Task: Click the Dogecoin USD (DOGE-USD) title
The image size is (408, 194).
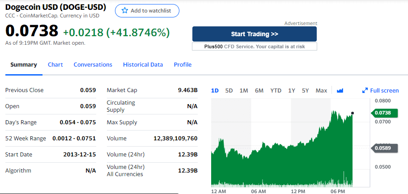Action: click(55, 7)
